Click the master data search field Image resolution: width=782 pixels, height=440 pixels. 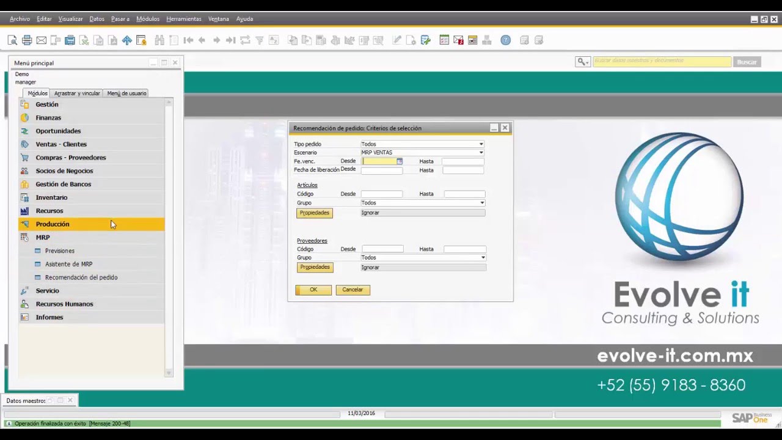point(662,61)
